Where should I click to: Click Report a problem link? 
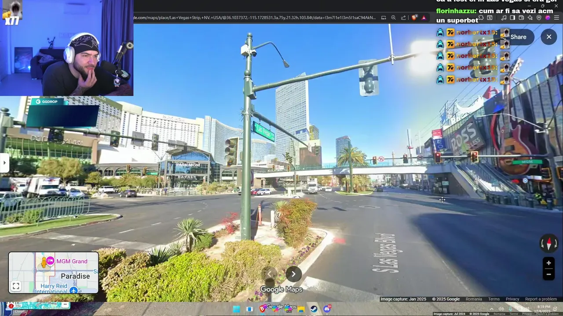pos(541,299)
